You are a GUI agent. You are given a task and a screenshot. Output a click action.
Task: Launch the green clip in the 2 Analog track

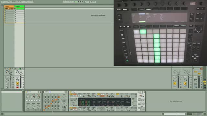pos(15,9)
